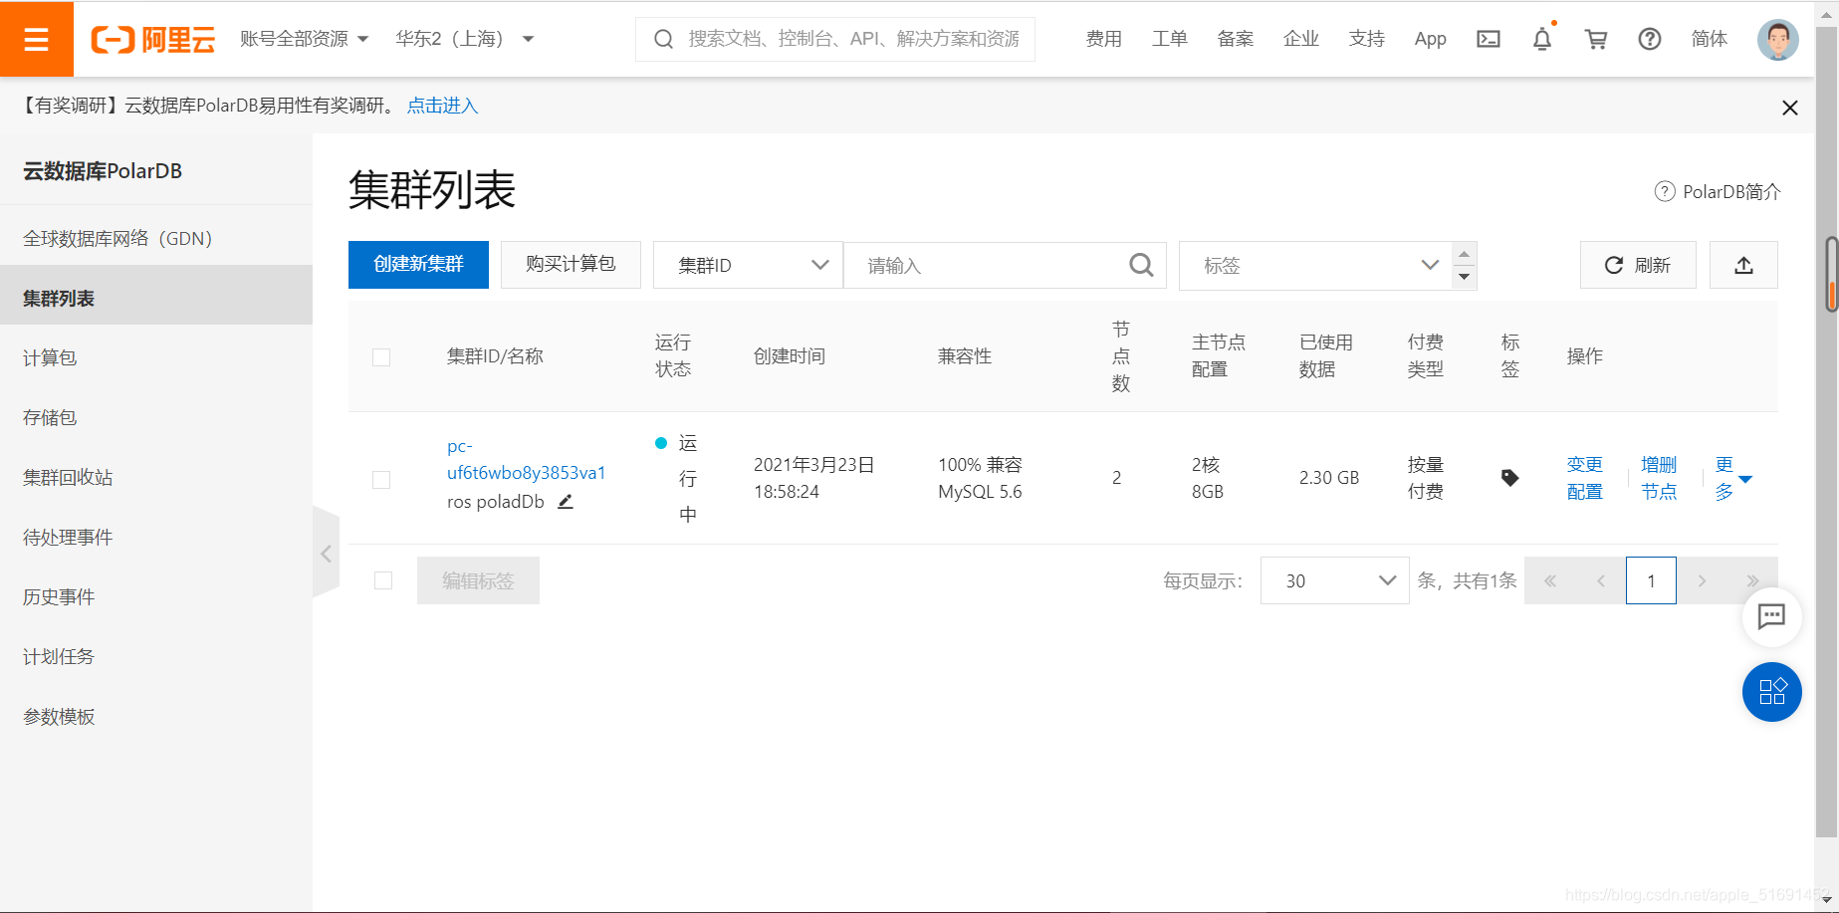Click the tag icon in cluster row

[1509, 478]
